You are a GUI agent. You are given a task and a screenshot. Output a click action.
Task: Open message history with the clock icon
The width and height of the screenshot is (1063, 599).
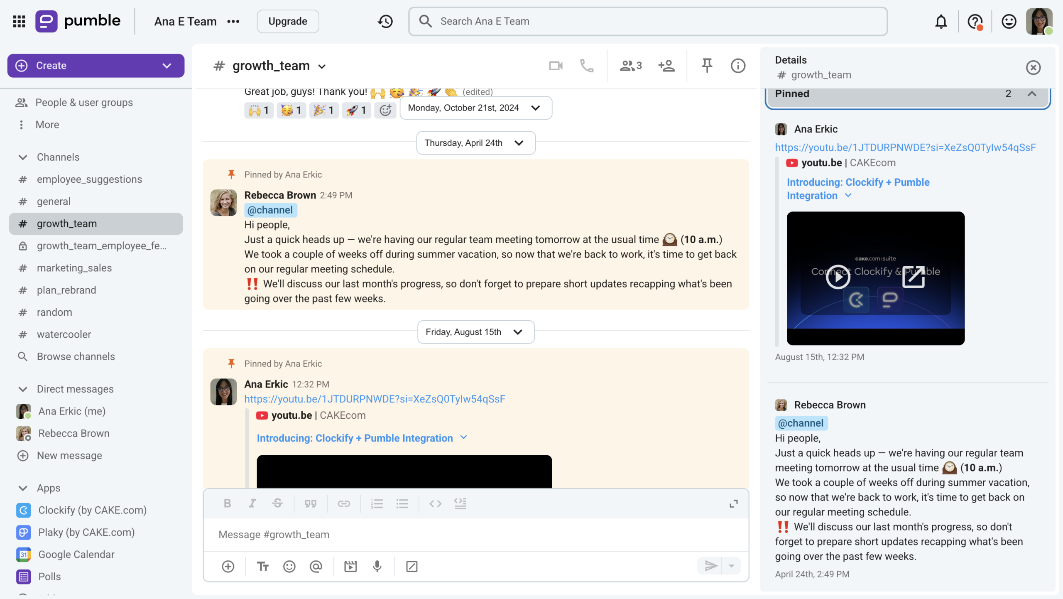tap(385, 21)
